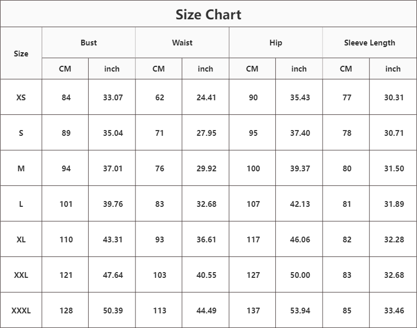Click the M size row label

(21, 168)
